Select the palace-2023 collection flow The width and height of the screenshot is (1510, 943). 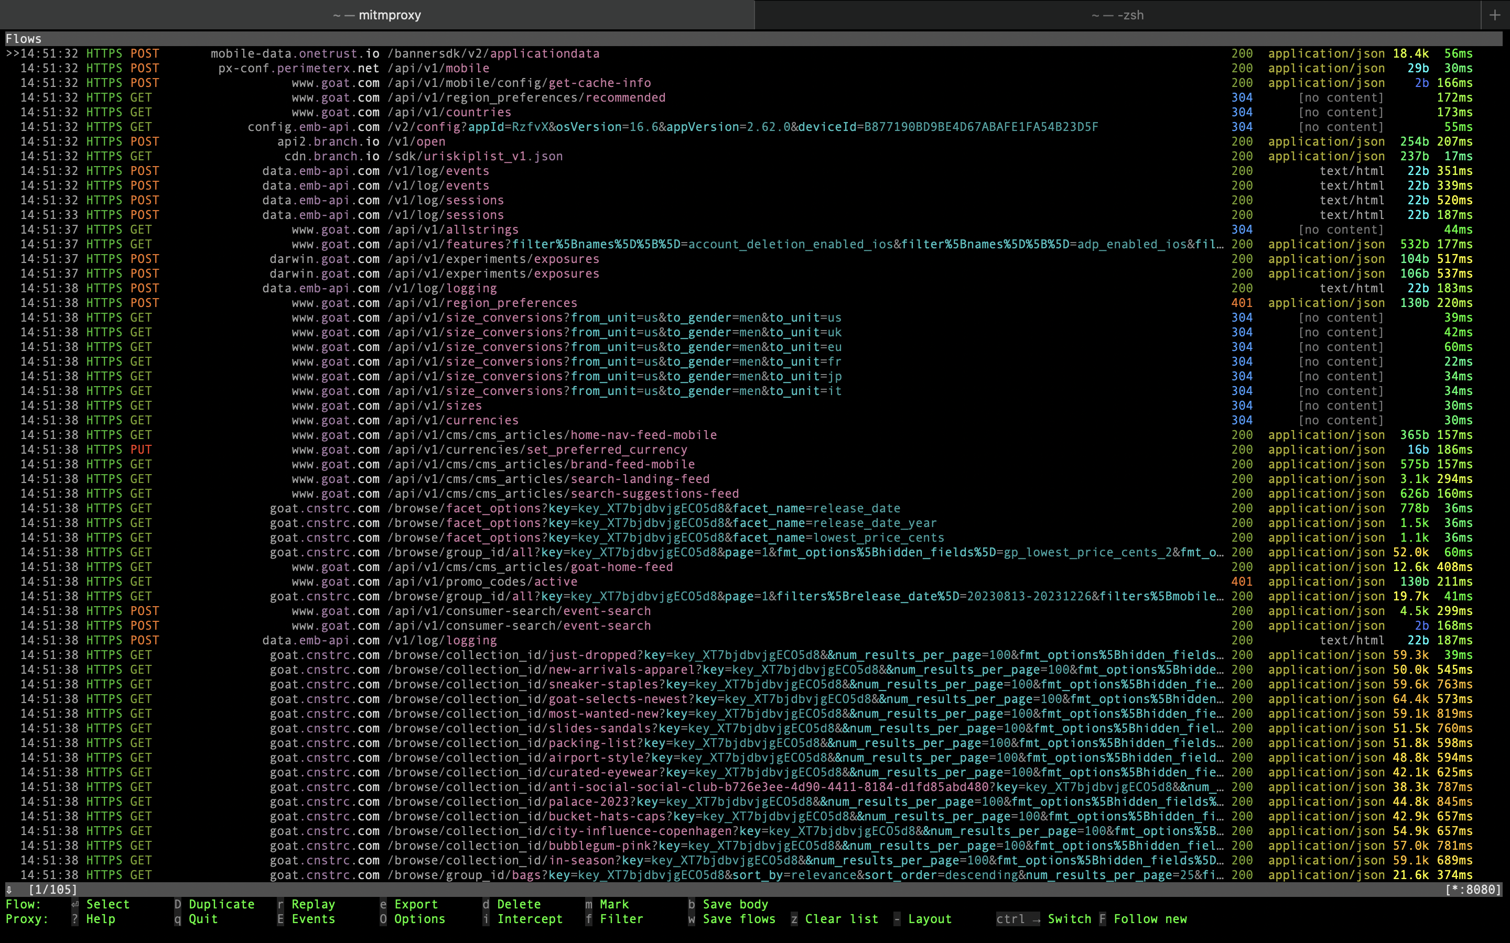point(754,801)
